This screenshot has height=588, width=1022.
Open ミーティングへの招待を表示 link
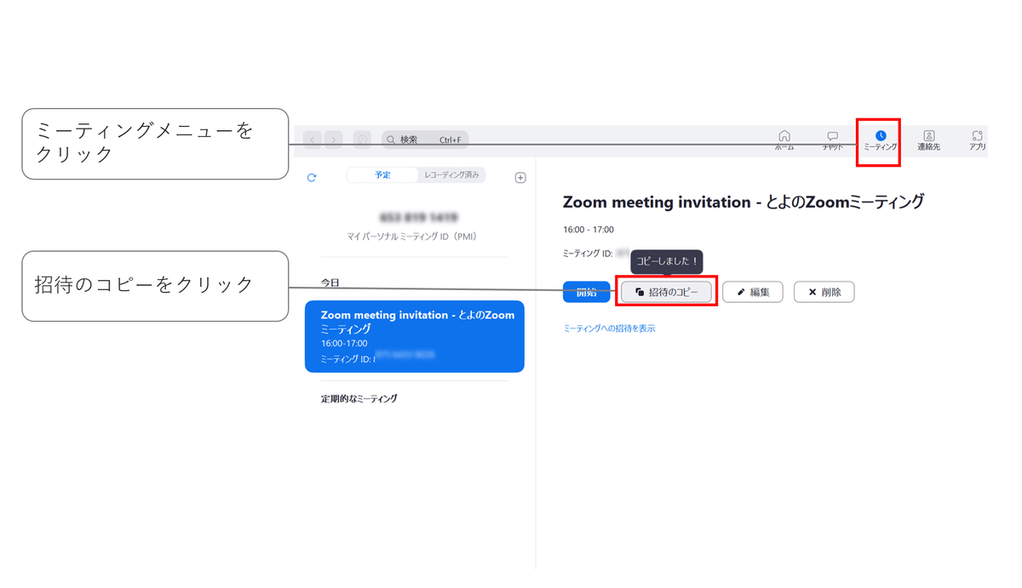[x=609, y=328]
